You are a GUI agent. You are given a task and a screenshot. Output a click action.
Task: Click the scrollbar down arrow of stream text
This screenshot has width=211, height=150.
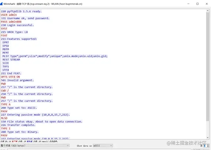coord(207,137)
